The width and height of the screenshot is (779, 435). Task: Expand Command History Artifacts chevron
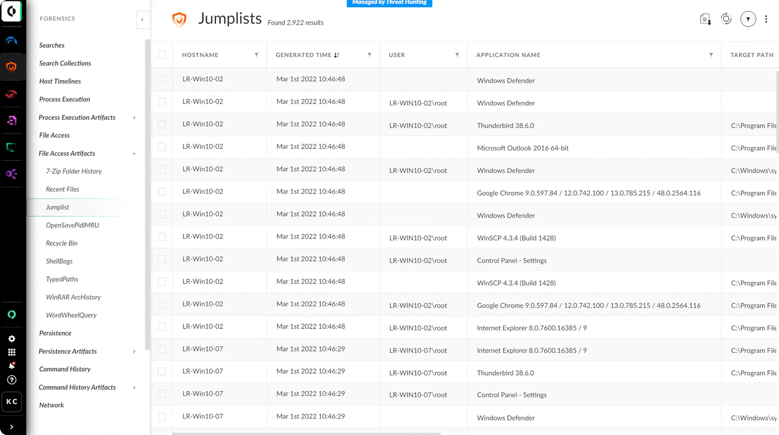pos(134,388)
